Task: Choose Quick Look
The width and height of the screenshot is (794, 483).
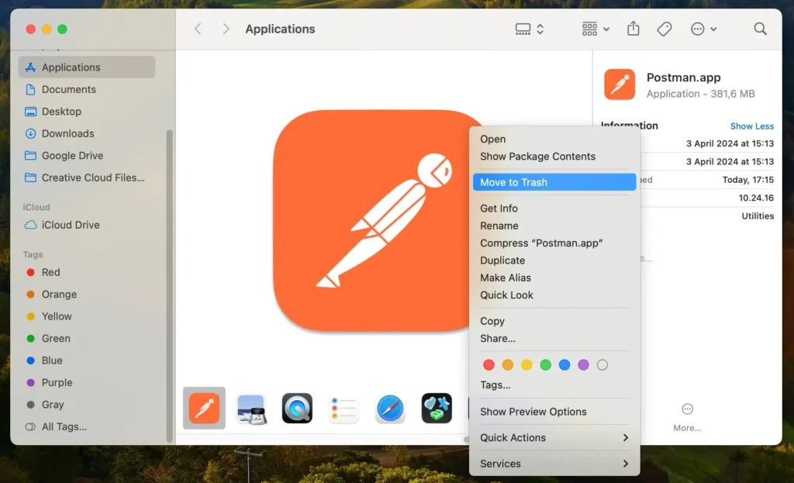Action: [554, 295]
